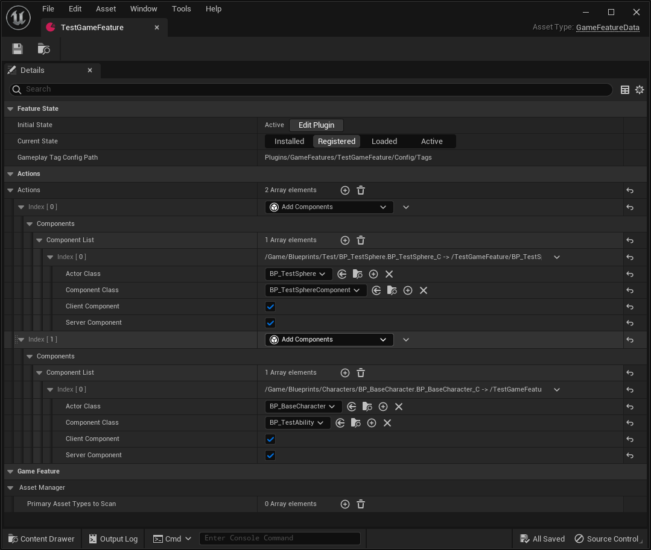Screen dimensions: 651x550
Task: Open BP_TestSphere actor class dropdown
Action: coord(298,273)
